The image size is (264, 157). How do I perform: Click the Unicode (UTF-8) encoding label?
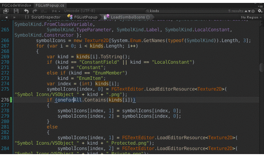click(x=80, y=11)
